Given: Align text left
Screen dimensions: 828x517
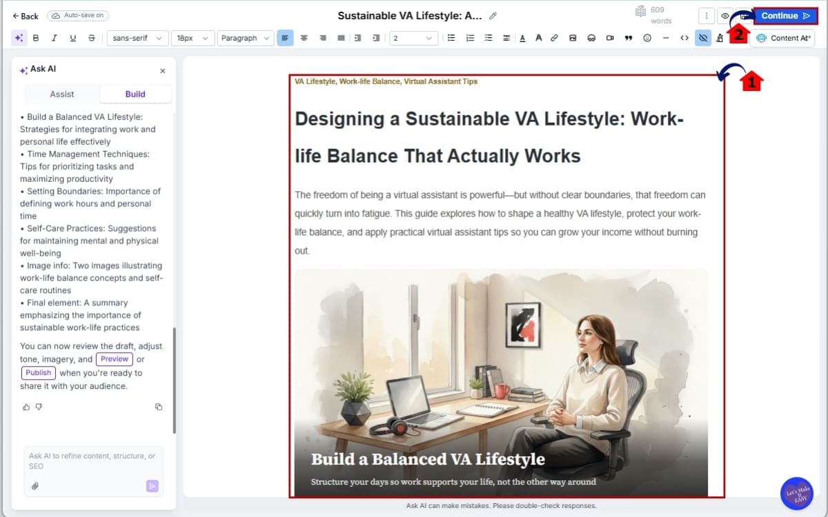Looking at the screenshot, I should click(x=285, y=38).
